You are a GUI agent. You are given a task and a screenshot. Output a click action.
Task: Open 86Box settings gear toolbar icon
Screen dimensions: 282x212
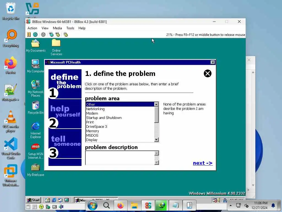66,35
